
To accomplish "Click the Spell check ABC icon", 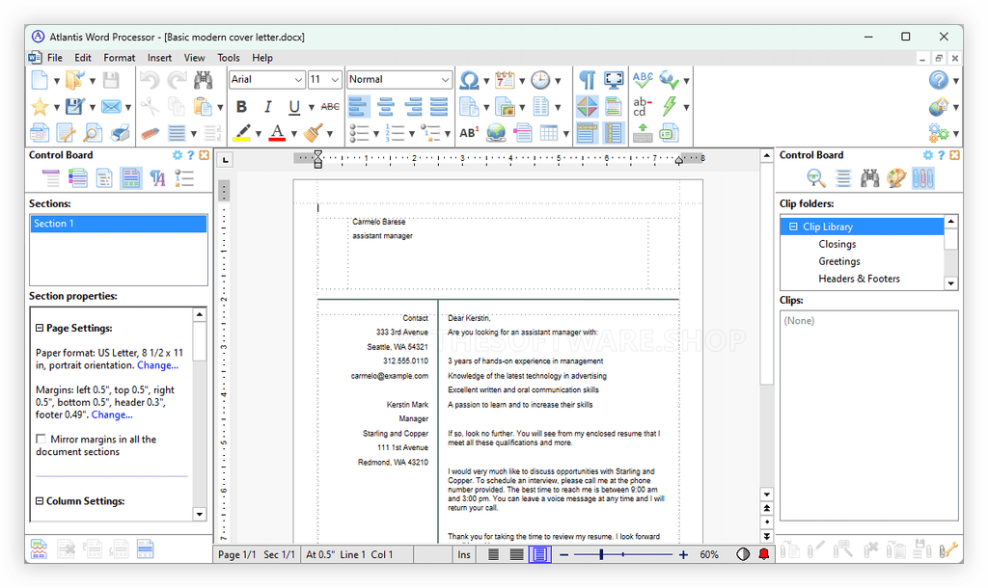I will (x=642, y=80).
